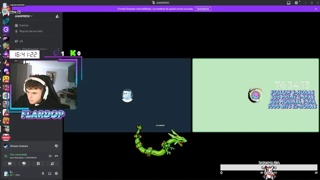This screenshot has height=180, width=320.
Task: Open the Stream Avatars activity entry
Action: (x=19, y=146)
